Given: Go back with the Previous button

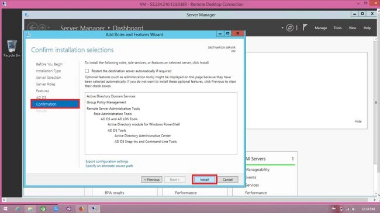Looking at the screenshot, I should point(152,180).
